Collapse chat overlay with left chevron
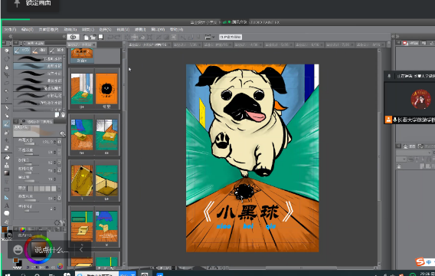The image size is (435, 276). tap(81, 250)
